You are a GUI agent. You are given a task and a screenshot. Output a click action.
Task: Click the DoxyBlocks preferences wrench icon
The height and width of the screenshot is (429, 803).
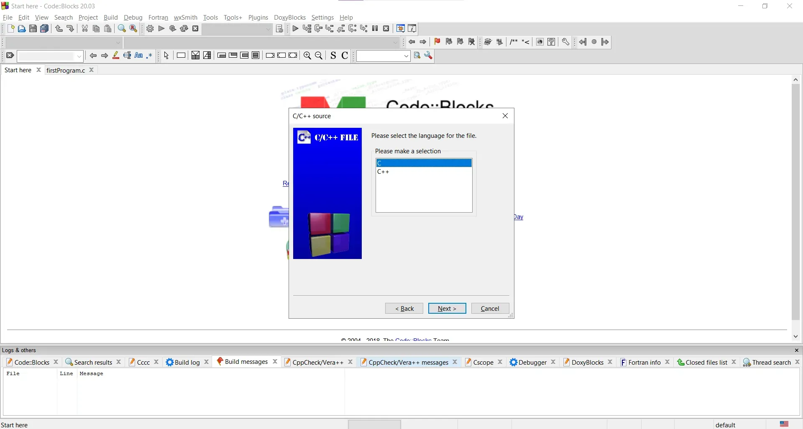566,42
